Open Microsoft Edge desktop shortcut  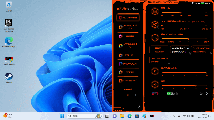(x=9, y=42)
